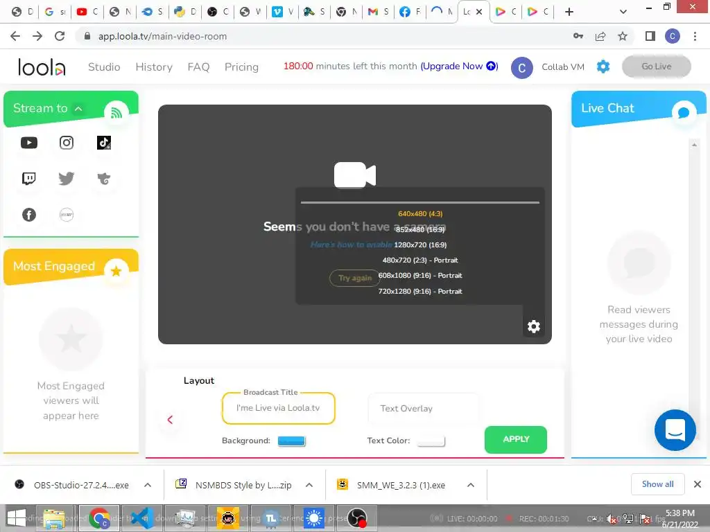Click Collab VM username

click(563, 67)
